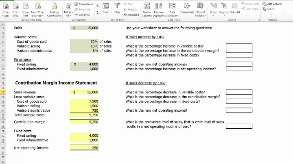293x164 pixels.
Task: Sort A to Z ascending
Action: 98,6
